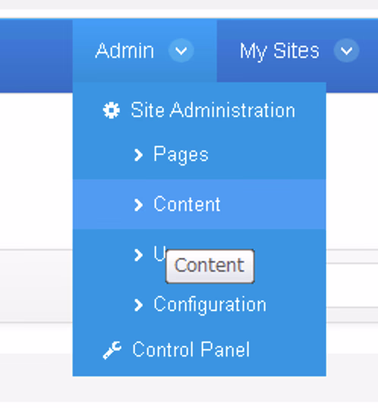The height and width of the screenshot is (408, 378).
Task: Click blank menu space below Control Panel
Action: (x=200, y=369)
